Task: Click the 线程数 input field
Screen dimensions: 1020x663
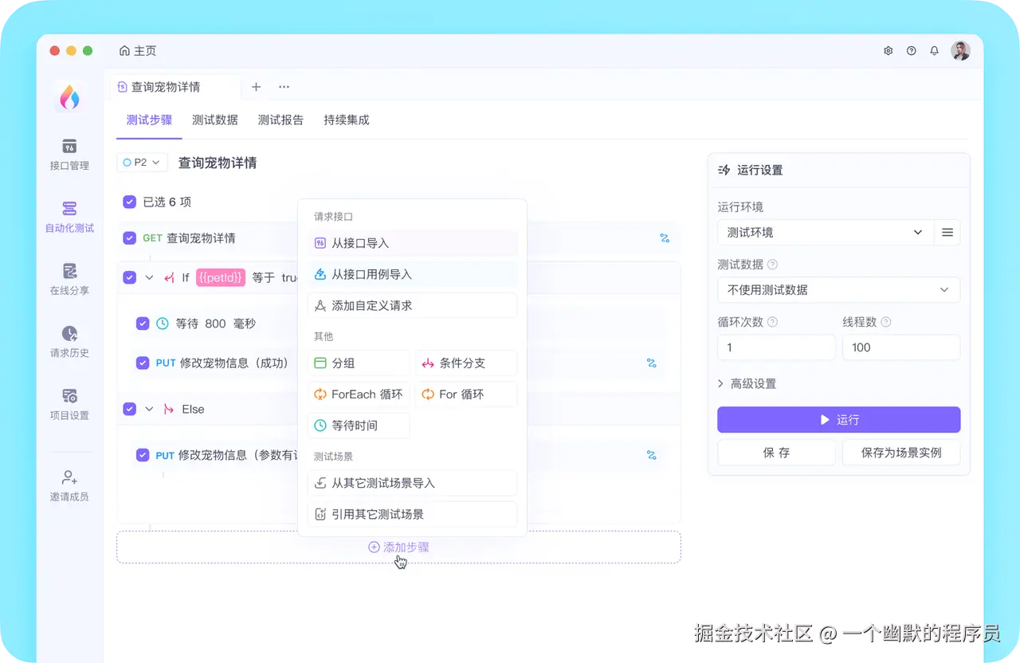Action: click(x=901, y=347)
